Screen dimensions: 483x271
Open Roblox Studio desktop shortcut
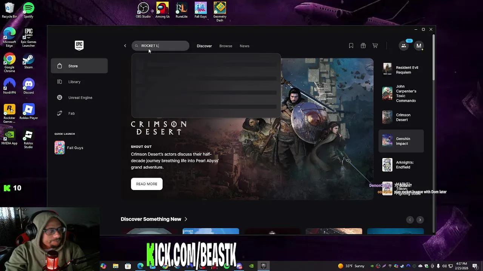[x=28, y=139]
